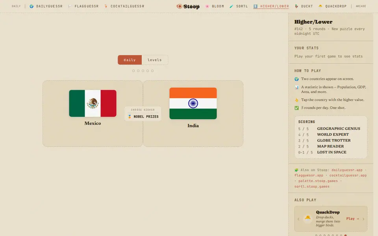Click the Nobel Prizes medal icon
The width and height of the screenshot is (378, 236).
pyautogui.click(x=130, y=116)
